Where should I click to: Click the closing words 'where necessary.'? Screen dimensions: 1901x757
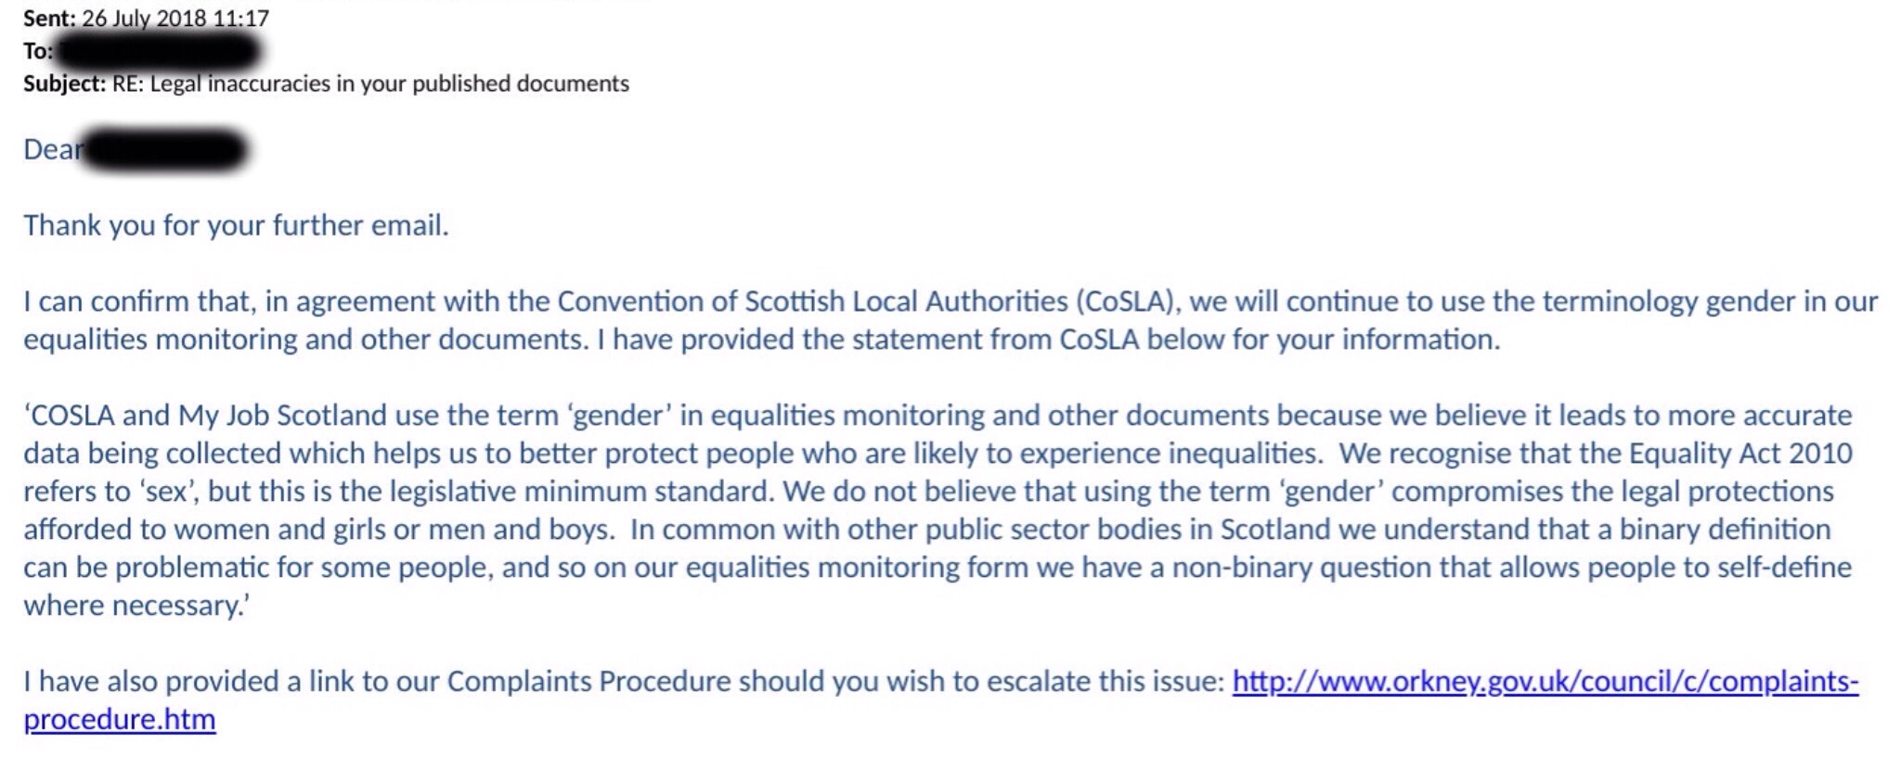tap(136, 606)
